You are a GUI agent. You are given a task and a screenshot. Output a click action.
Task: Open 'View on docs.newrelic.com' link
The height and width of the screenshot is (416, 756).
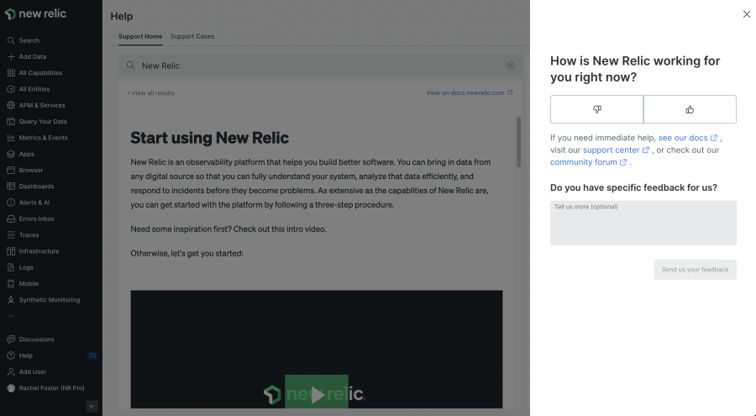click(x=469, y=93)
